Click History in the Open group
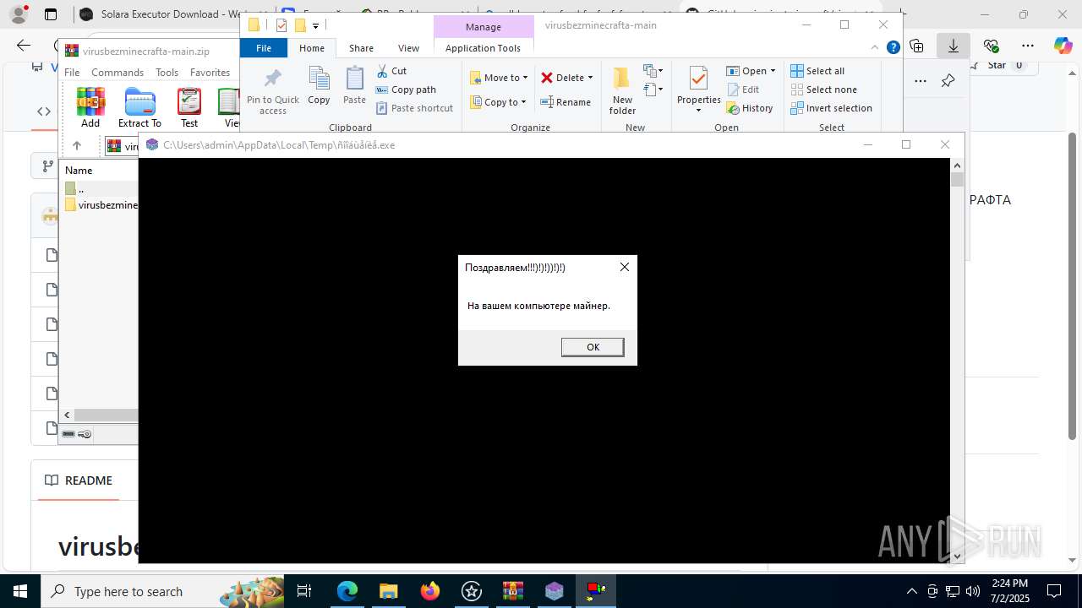1082x608 pixels. [750, 108]
